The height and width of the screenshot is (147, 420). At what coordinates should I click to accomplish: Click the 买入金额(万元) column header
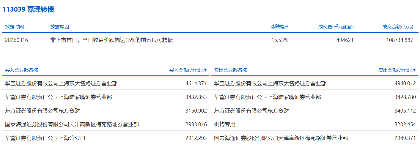(185, 70)
